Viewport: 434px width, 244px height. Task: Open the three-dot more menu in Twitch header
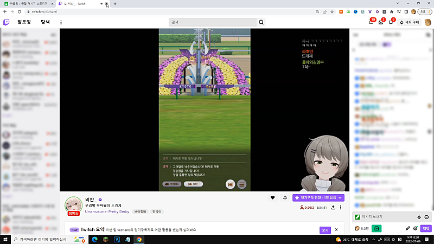tap(61, 22)
